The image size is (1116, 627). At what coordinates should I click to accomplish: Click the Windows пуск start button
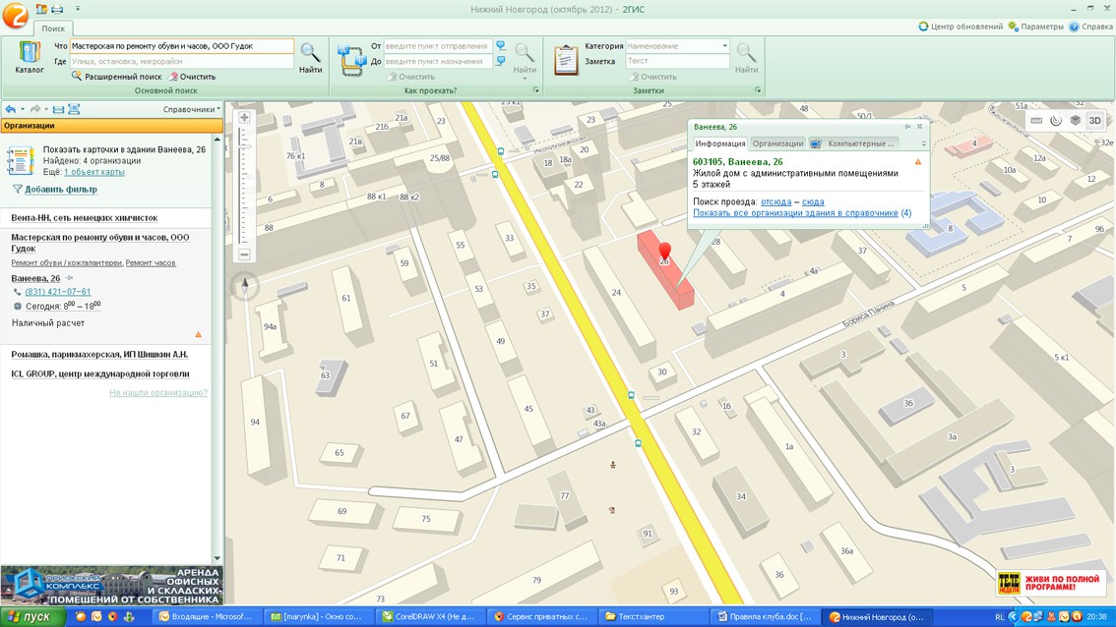point(32,617)
